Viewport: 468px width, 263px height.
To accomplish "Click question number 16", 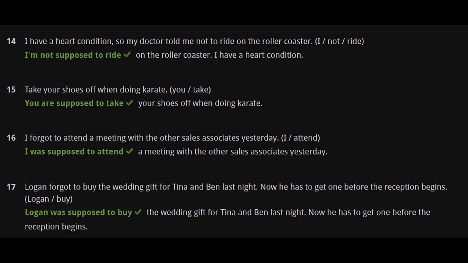I will (11, 138).
